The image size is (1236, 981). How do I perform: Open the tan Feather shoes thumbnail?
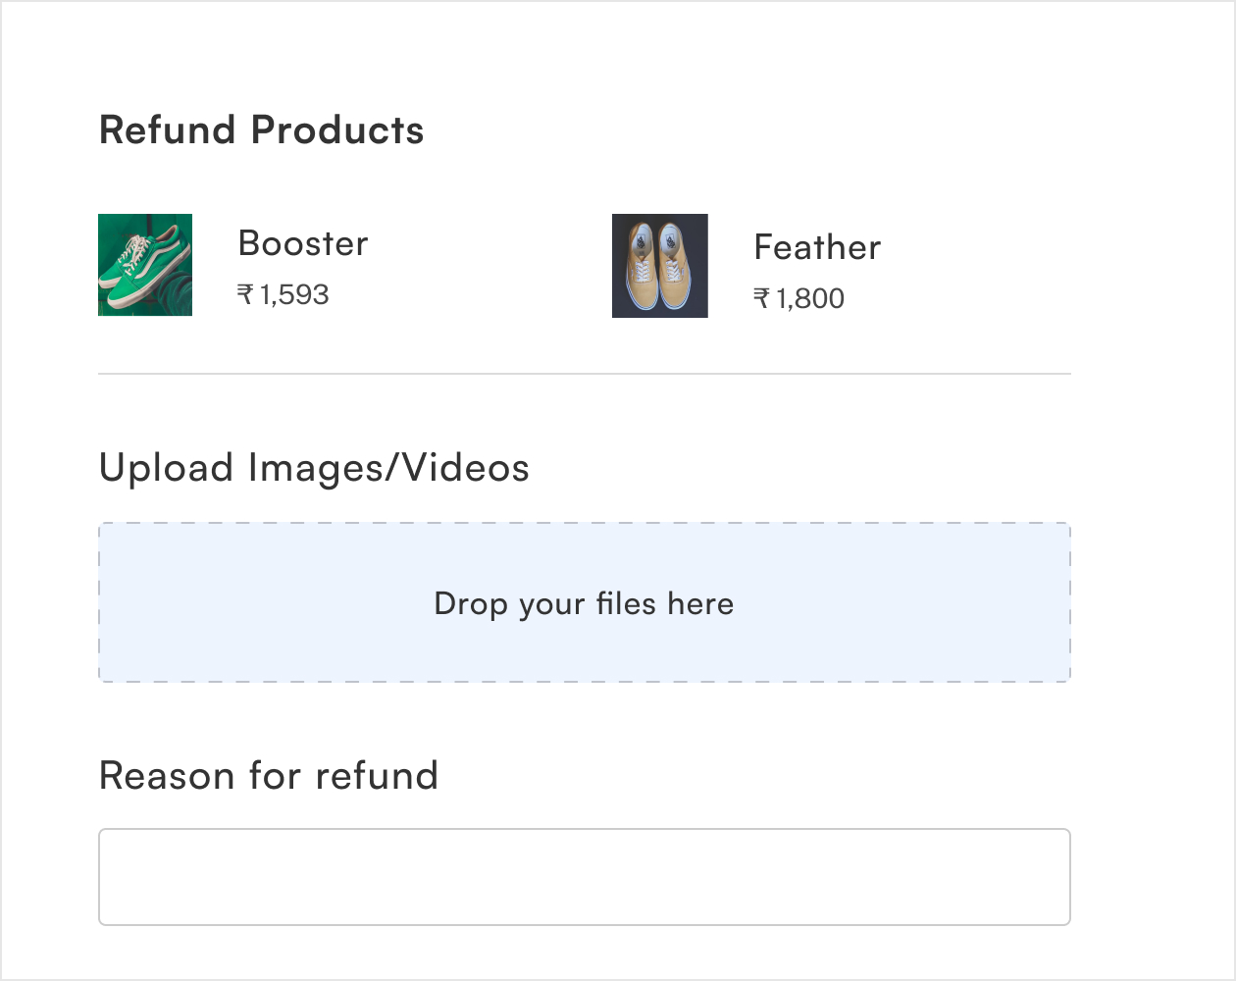coord(659,266)
